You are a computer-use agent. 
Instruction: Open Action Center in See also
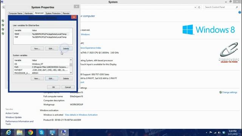[x=12, y=113]
